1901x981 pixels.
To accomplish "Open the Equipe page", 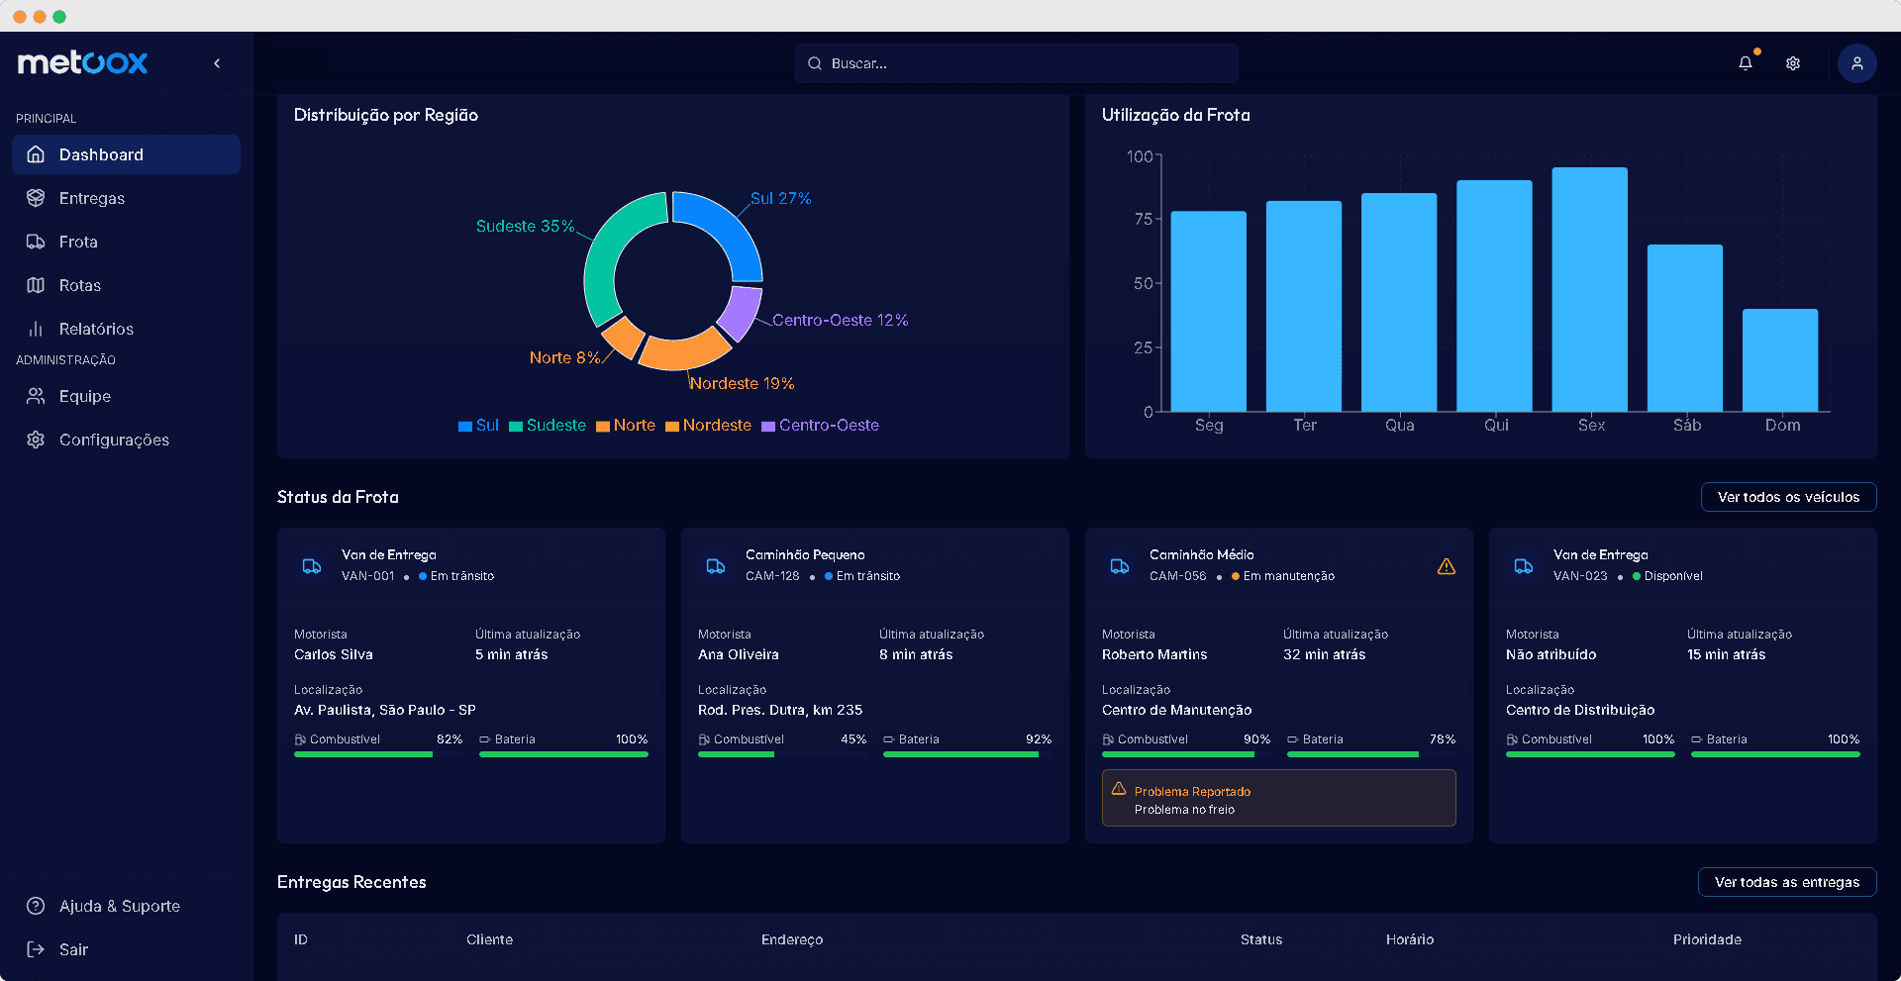I will coord(126,396).
